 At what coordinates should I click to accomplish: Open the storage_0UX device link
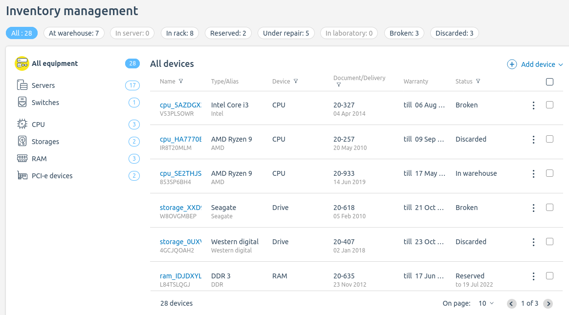click(x=181, y=241)
